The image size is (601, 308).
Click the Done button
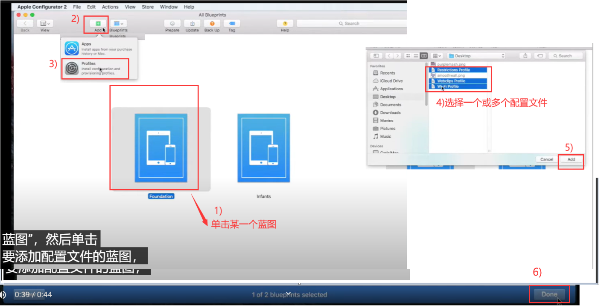pyautogui.click(x=549, y=294)
